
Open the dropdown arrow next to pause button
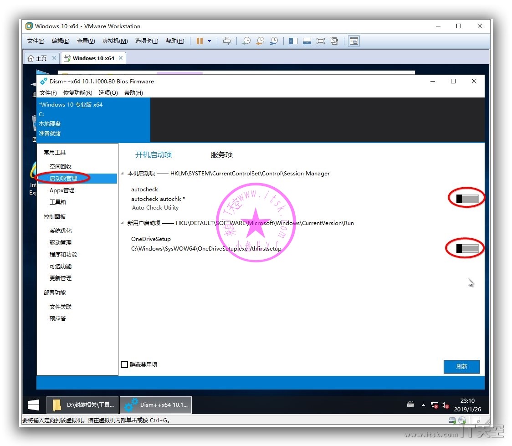(209, 41)
